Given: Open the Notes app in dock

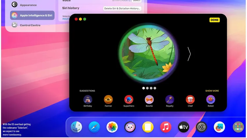Looking at the screenshot, I should (148, 127).
